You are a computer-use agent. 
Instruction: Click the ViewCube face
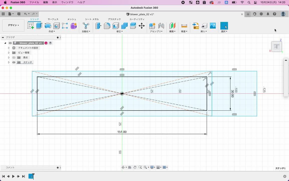(277, 47)
